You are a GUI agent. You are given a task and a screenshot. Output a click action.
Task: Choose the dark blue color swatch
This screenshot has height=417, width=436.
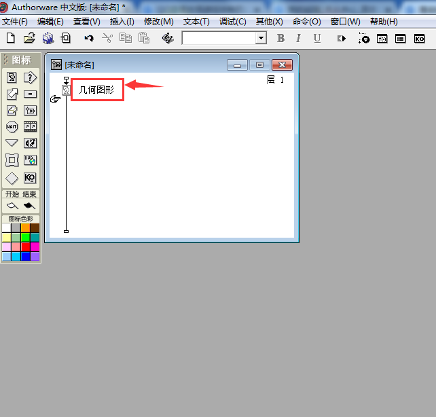(x=25, y=256)
